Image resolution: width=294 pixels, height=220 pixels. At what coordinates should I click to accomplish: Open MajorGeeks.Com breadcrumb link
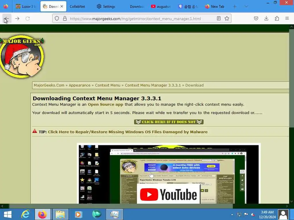point(49,85)
